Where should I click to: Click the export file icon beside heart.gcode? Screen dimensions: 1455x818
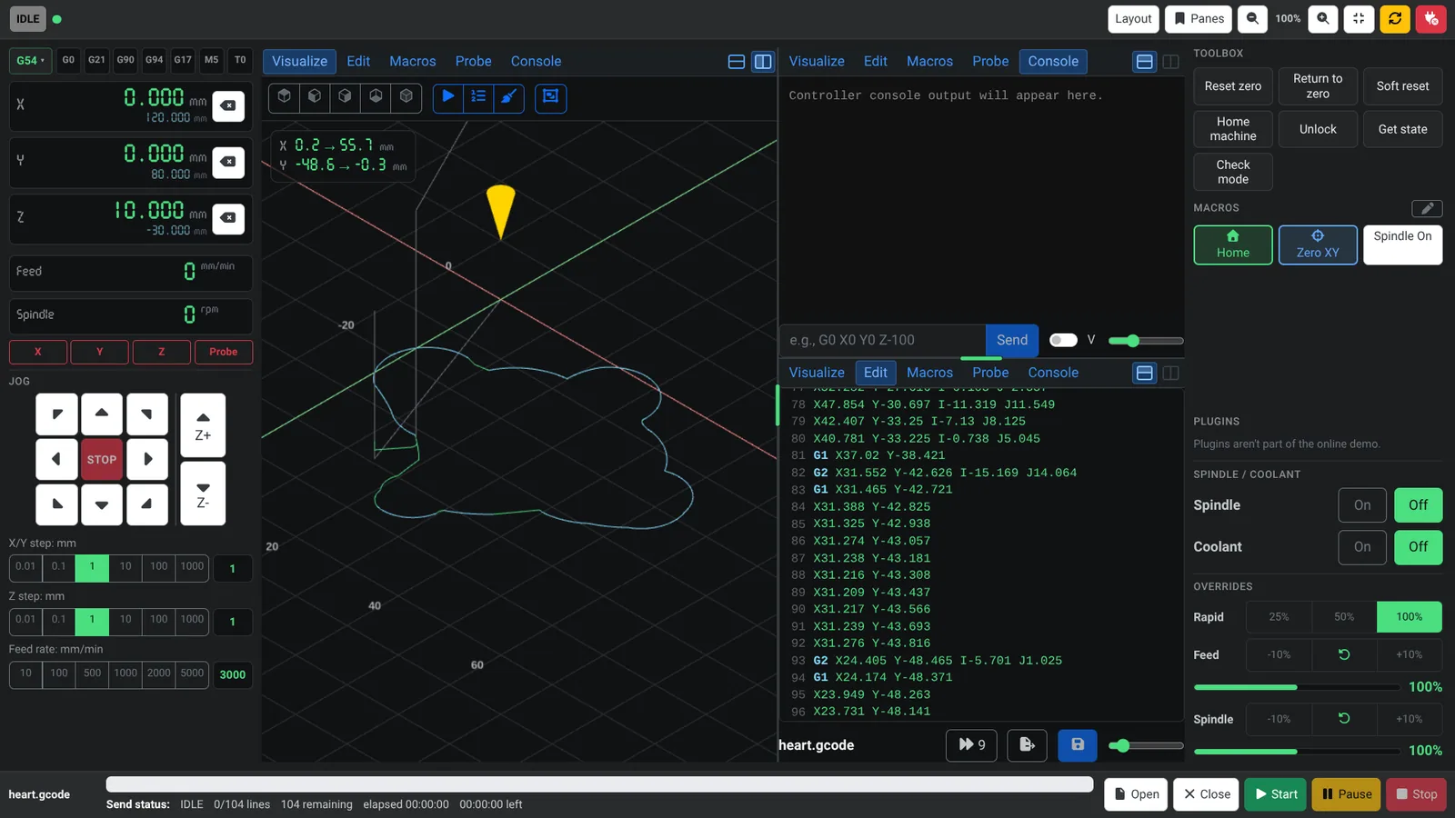pyautogui.click(x=1027, y=745)
